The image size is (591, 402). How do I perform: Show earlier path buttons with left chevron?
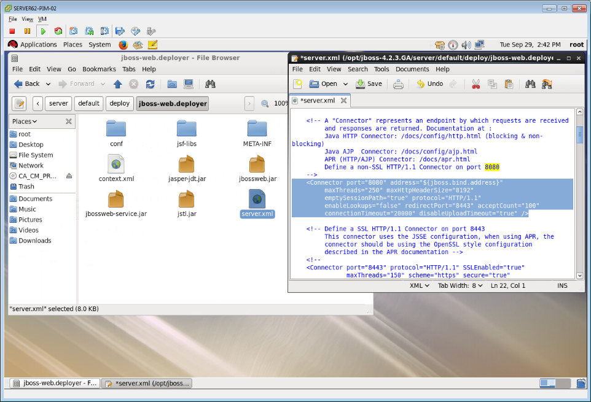37,104
